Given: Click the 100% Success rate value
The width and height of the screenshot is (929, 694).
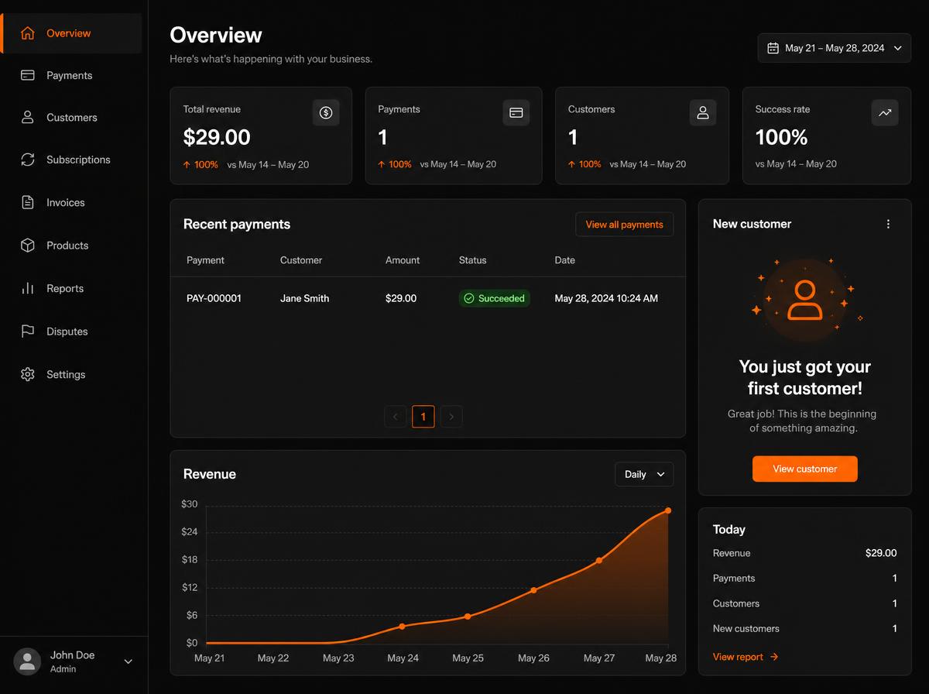Looking at the screenshot, I should tap(781, 137).
